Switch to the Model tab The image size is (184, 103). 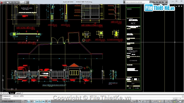point(12,93)
